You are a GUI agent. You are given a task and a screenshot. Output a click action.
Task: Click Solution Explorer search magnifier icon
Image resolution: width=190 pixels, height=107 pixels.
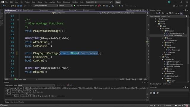(x=186, y=16)
